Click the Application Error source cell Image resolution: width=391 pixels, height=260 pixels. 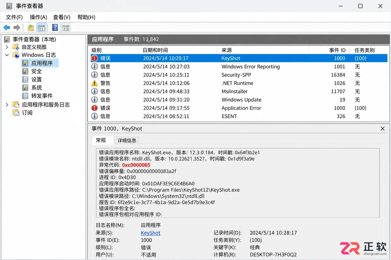click(241, 108)
